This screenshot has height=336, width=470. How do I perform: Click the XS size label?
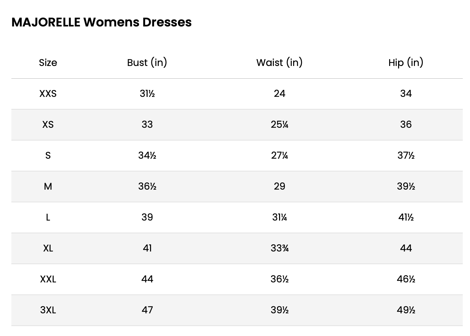click(x=48, y=124)
